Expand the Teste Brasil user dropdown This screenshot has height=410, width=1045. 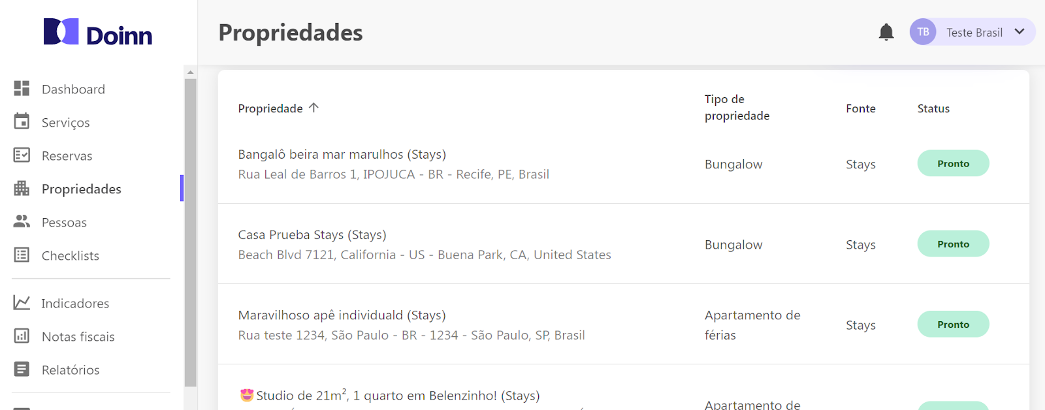pyautogui.click(x=1019, y=31)
